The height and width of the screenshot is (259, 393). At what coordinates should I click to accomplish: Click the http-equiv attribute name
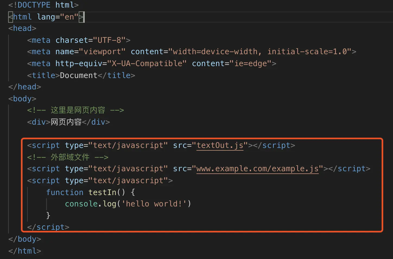tap(79, 64)
